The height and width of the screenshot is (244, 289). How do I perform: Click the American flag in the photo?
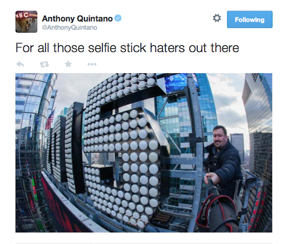(50, 119)
